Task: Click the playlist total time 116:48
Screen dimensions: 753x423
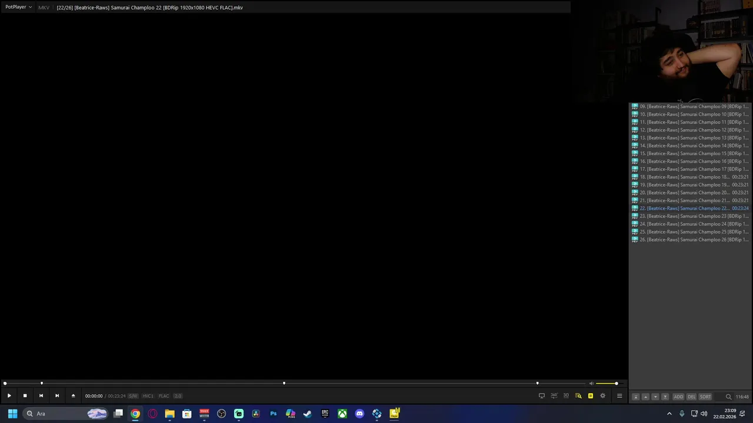Action: [x=742, y=397]
